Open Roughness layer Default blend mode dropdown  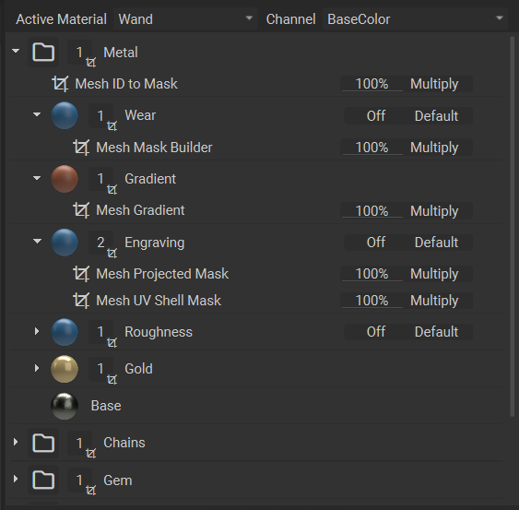(436, 332)
